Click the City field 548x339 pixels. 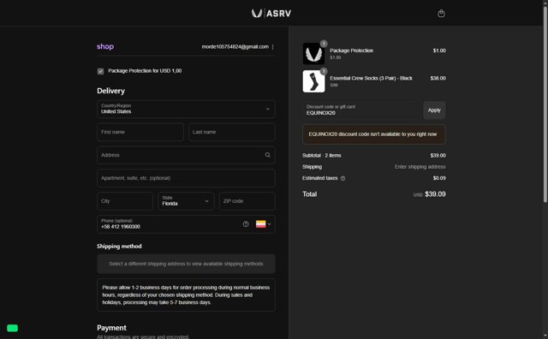tap(125, 201)
